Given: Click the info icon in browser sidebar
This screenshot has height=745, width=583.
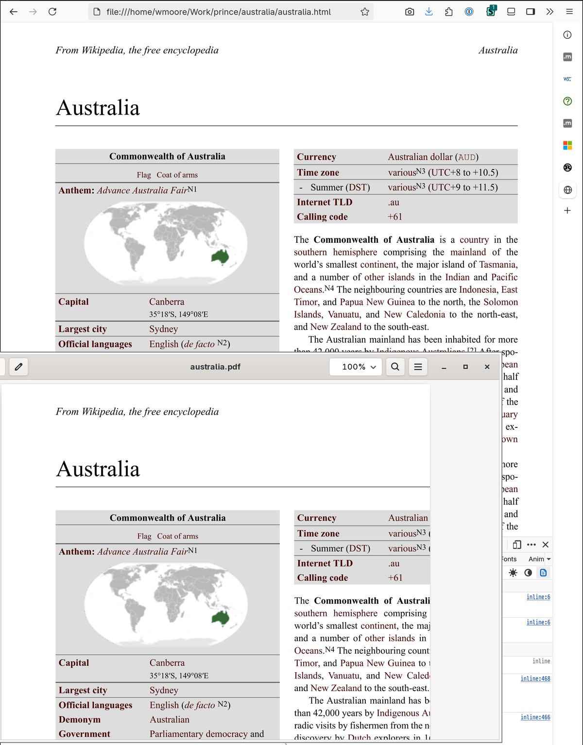Looking at the screenshot, I should (567, 35).
